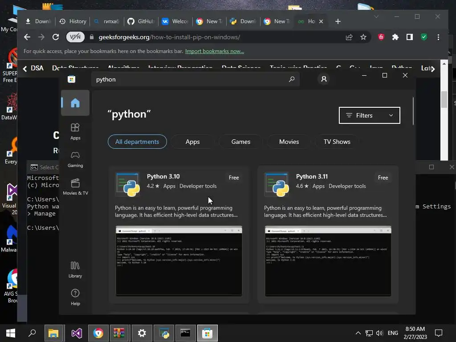The image size is (456, 342).
Task: Go forward in Chrome browser
Action: [x=41, y=37]
